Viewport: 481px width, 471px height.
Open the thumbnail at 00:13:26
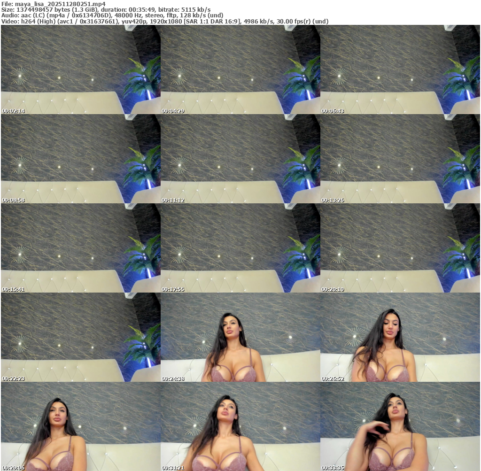400,159
